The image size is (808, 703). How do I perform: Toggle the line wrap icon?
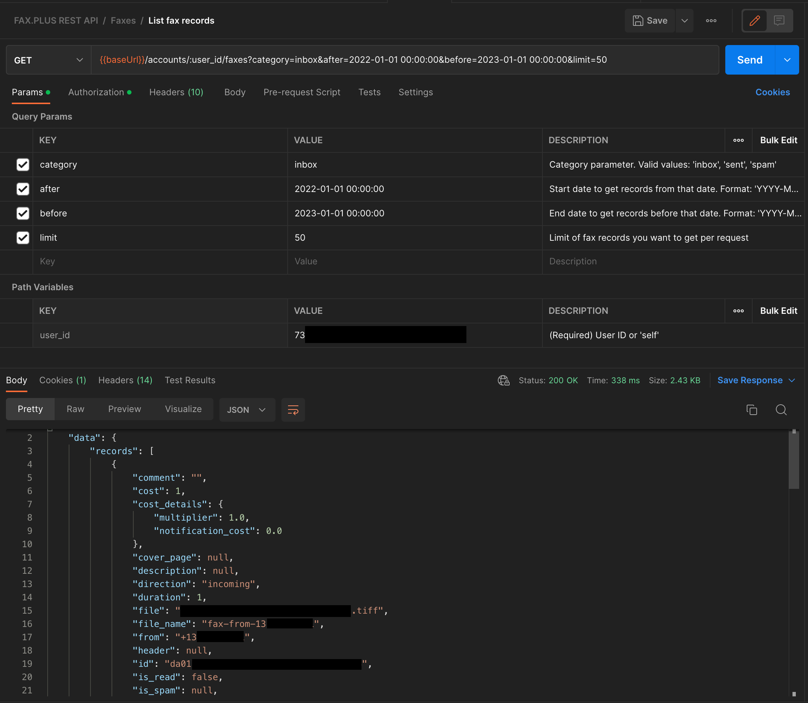pos(293,409)
